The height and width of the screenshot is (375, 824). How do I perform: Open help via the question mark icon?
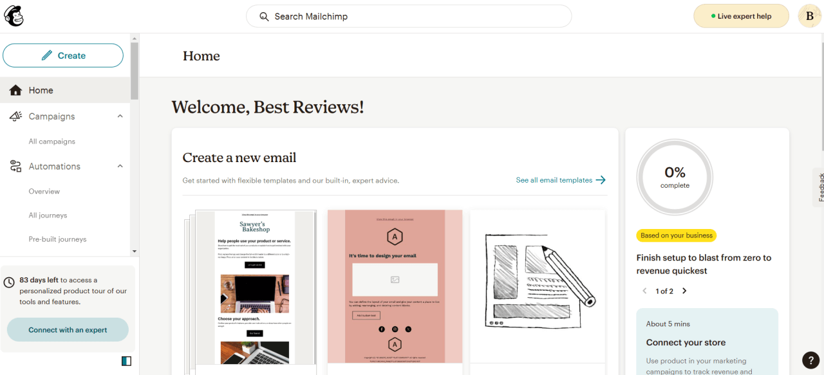tap(810, 360)
